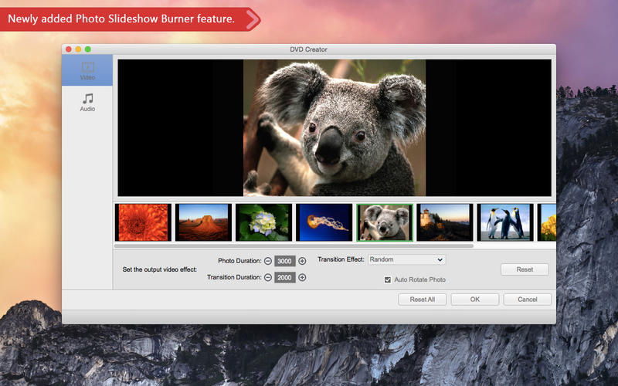Click the Transition Duration value field
The image size is (618, 386).
[285, 277]
